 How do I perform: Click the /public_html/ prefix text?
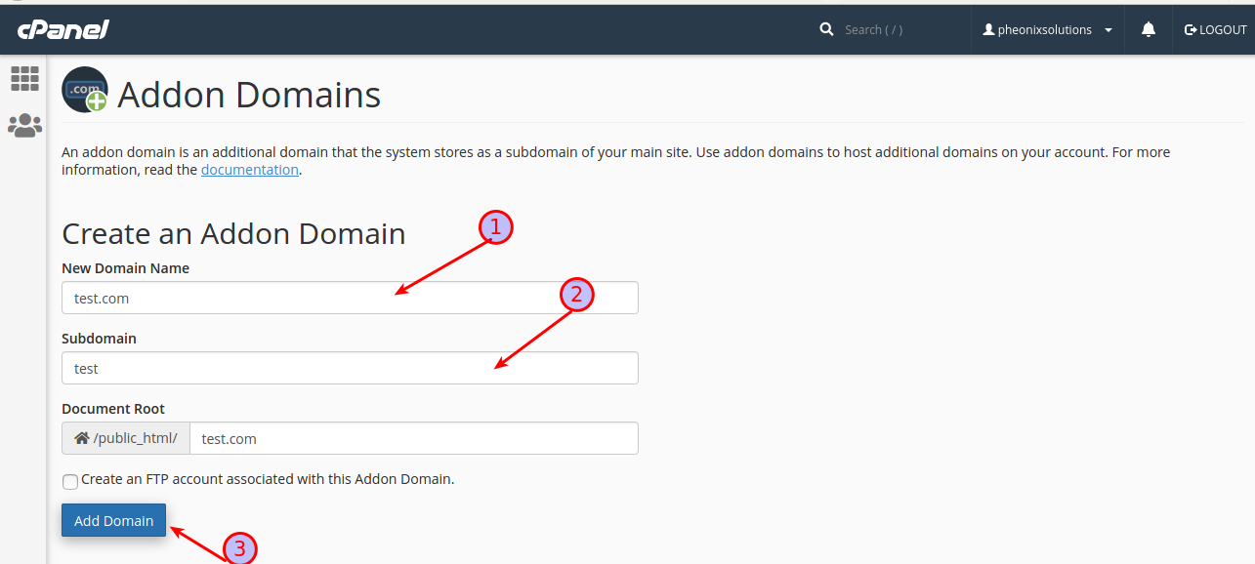click(x=136, y=438)
